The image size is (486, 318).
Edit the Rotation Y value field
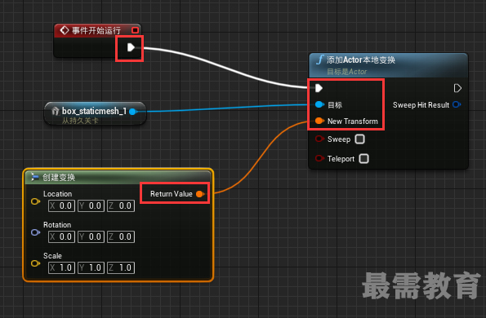tap(91, 237)
